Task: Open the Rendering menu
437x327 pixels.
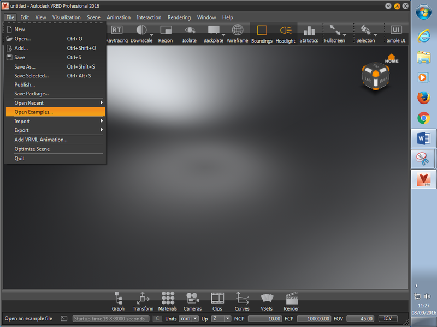Action: coord(179,17)
